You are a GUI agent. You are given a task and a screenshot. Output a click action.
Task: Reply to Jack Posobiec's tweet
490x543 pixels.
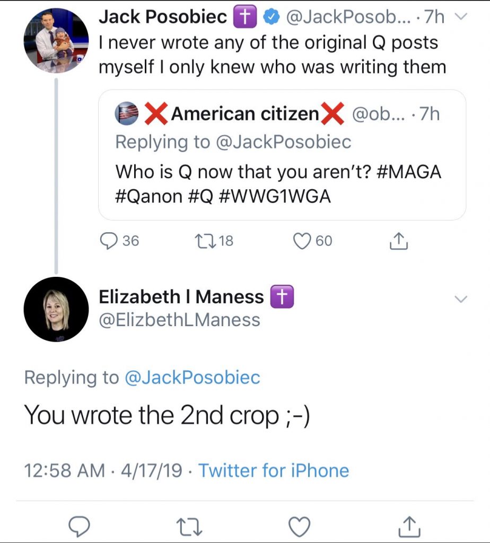(x=110, y=241)
